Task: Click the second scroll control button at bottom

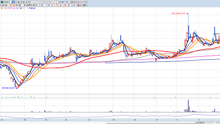Action: point(199,122)
